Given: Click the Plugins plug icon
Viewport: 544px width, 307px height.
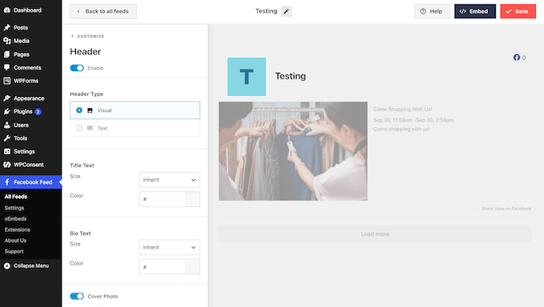Looking at the screenshot, I should pos(7,112).
